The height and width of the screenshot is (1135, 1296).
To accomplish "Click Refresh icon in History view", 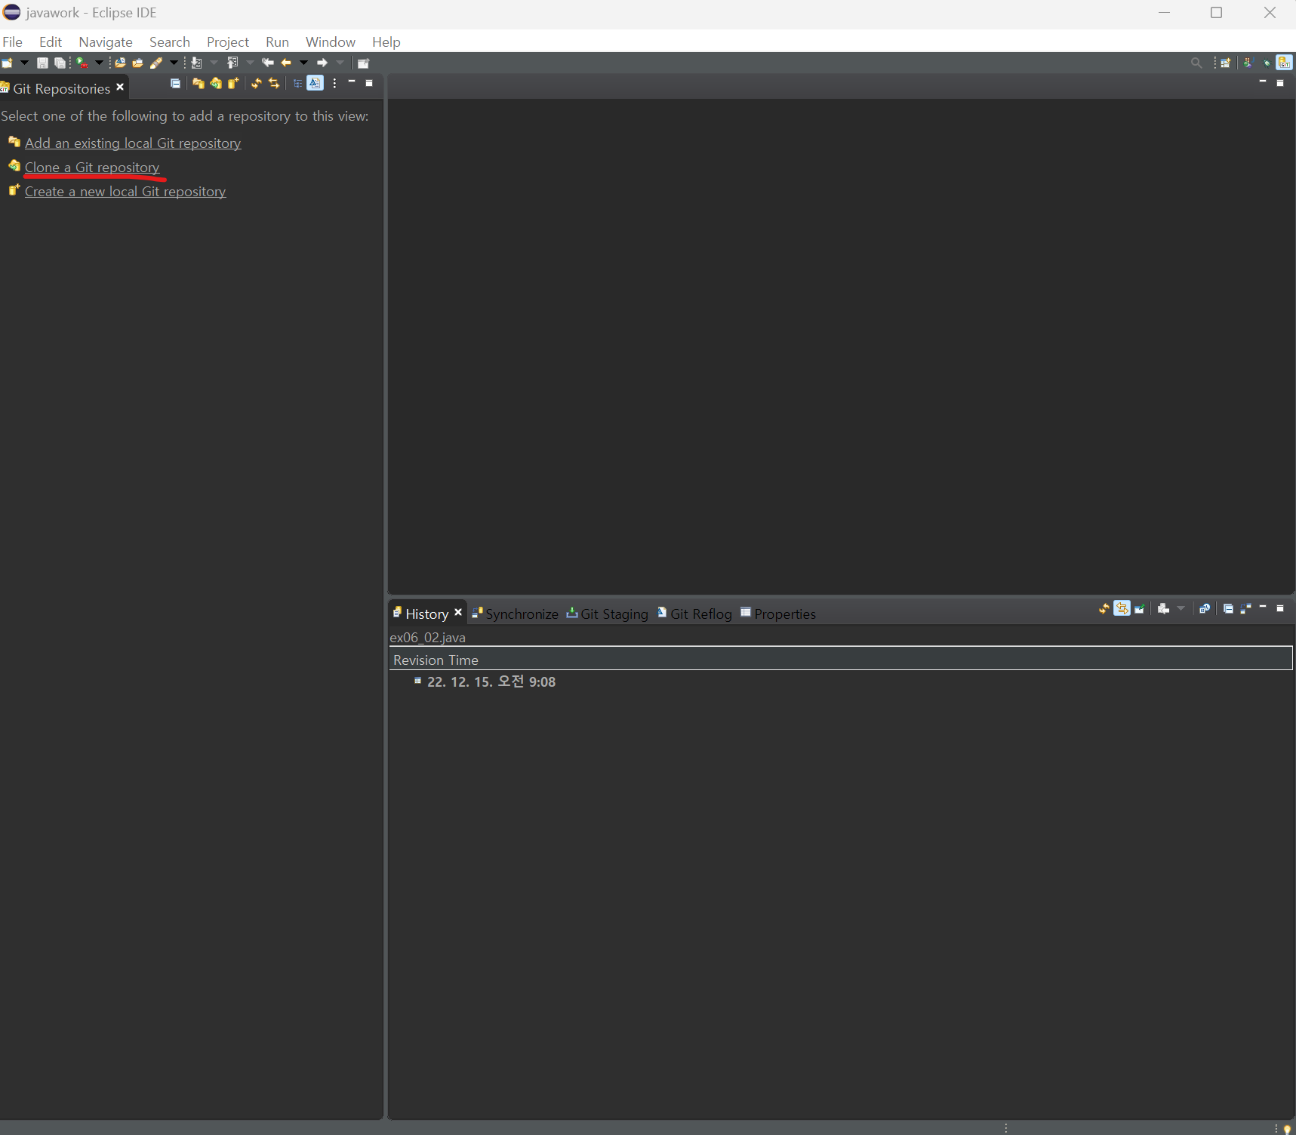I will click(x=1104, y=608).
